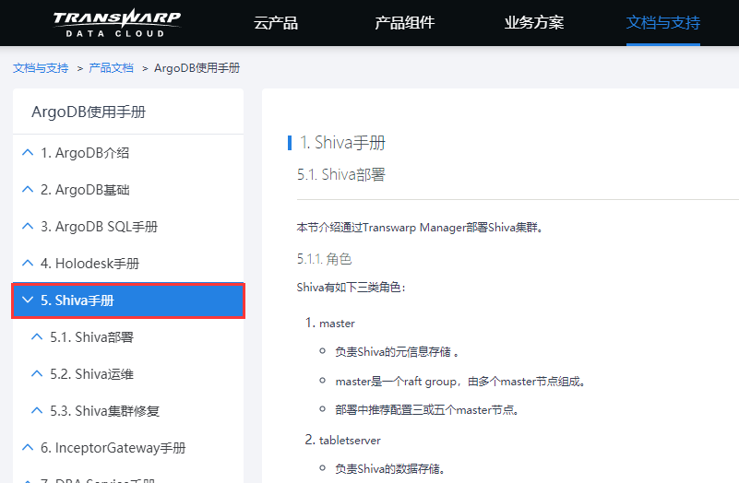The width and height of the screenshot is (739, 483).
Task: Toggle chevron beside 4. Holodesk手册
Action: pos(28,264)
